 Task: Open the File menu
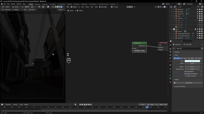(x=5, y=4)
